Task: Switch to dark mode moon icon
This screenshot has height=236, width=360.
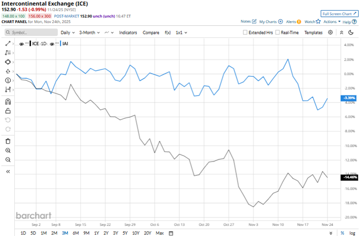Action: [351, 32]
